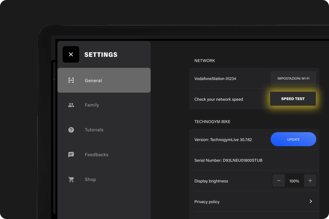This screenshot has height=219, width=329.
Task: Go to the Feedbacks section
Action: point(104,155)
